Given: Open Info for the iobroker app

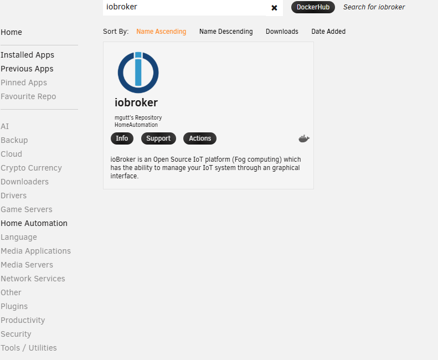Looking at the screenshot, I should 122,138.
